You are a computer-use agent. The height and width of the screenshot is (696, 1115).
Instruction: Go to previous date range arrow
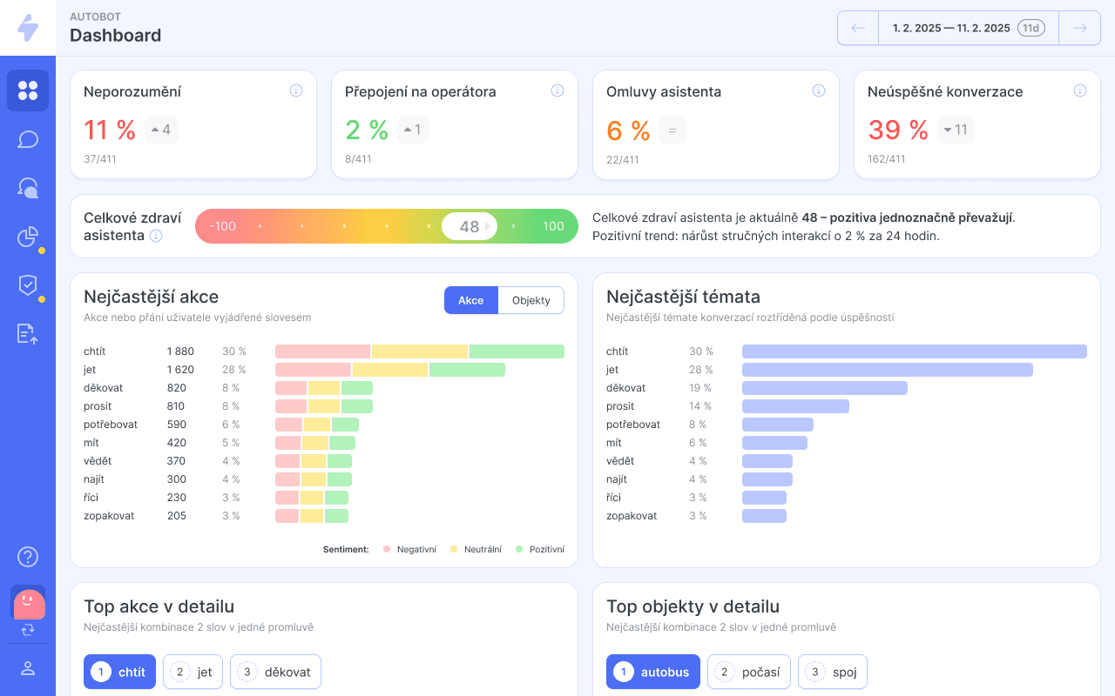[858, 28]
